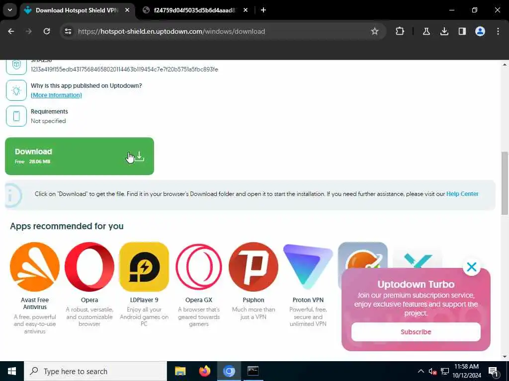Viewport: 509px width, 381px height.
Task: Click the Requirements phone icon
Action: pyautogui.click(x=16, y=116)
